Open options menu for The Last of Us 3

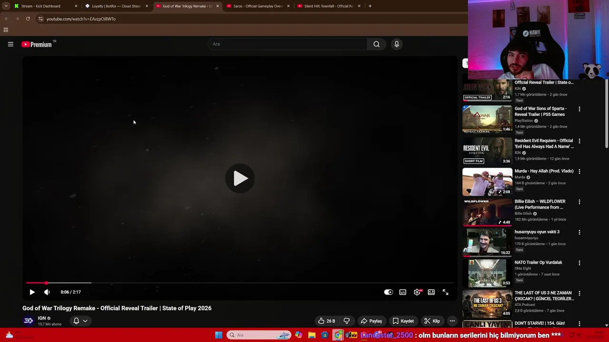click(x=579, y=293)
